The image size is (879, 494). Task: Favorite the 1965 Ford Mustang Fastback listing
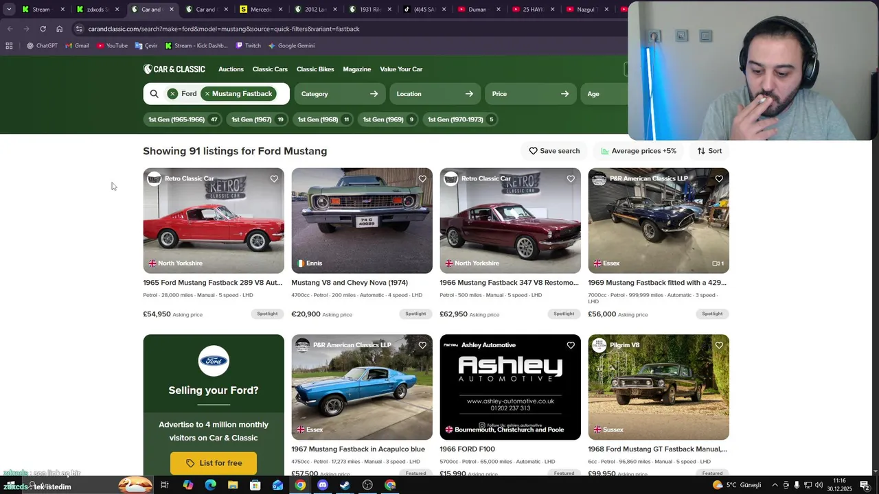(x=274, y=179)
